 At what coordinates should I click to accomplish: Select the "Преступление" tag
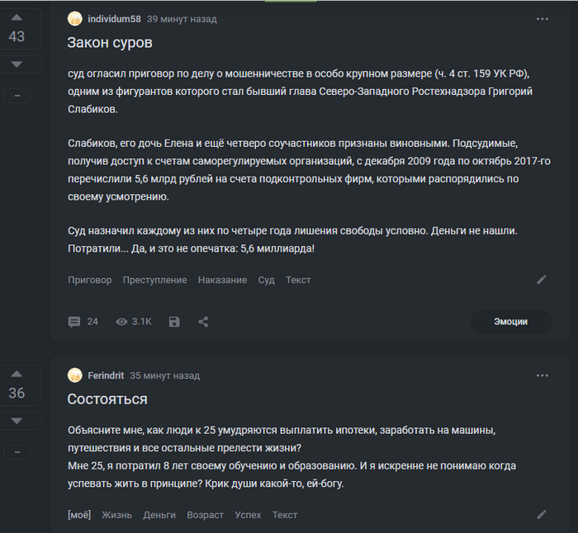(x=154, y=280)
